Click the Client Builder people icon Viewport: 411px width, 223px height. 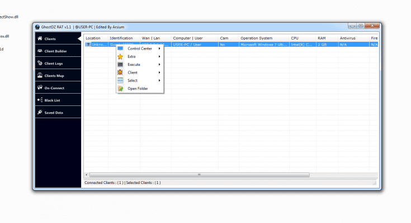click(x=40, y=51)
